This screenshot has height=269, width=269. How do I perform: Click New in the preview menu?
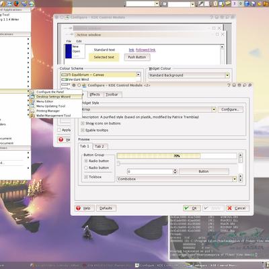click(x=75, y=46)
